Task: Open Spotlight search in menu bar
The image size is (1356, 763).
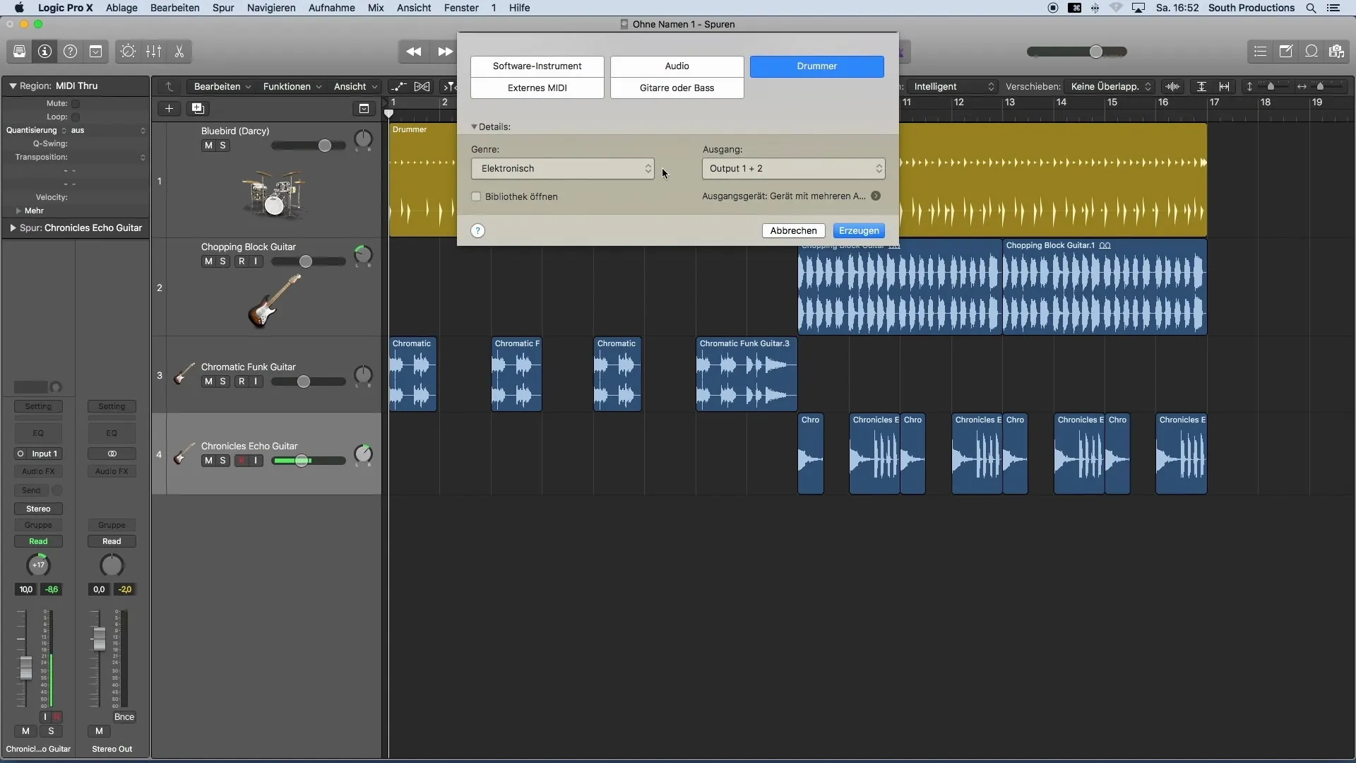Action: tap(1311, 8)
